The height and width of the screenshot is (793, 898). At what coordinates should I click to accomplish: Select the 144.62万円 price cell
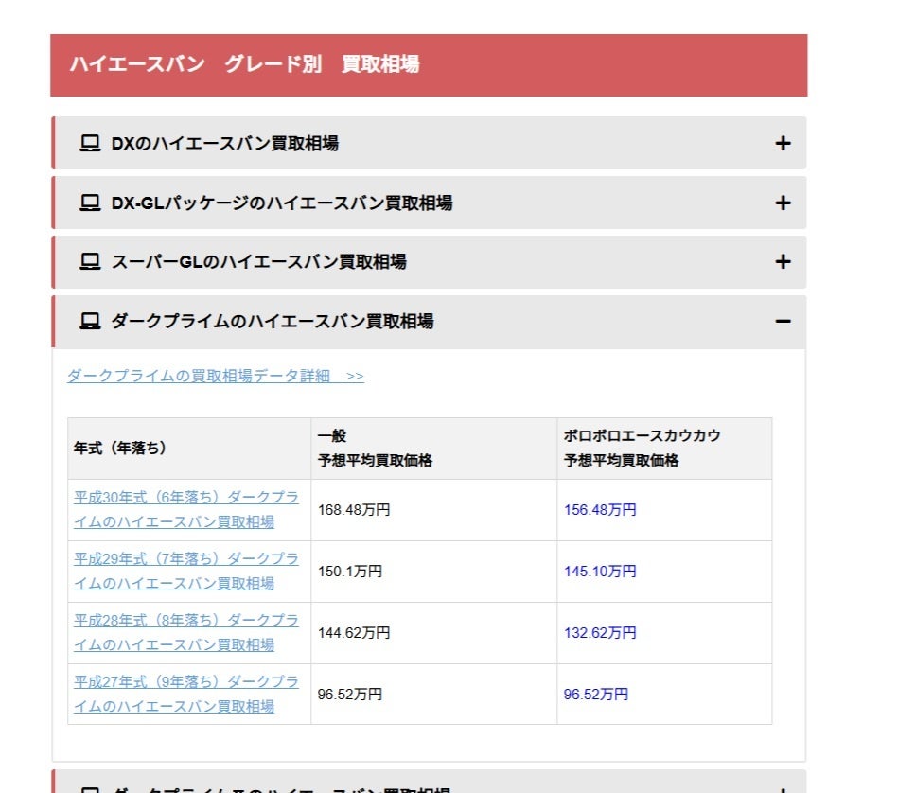pos(433,633)
